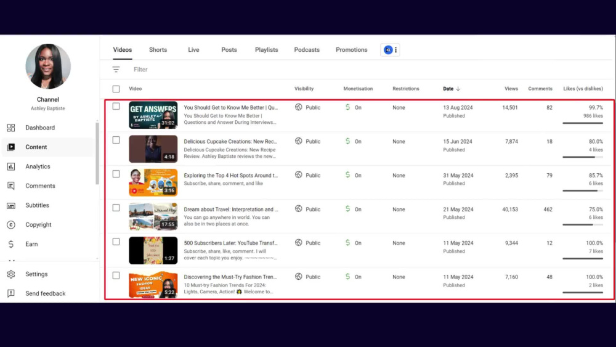Click the New Iconic Fashion Ideas thumbnail

tap(153, 285)
